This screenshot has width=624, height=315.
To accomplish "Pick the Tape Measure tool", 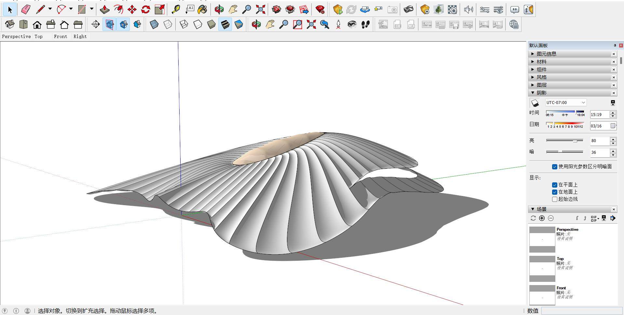I will [176, 10].
